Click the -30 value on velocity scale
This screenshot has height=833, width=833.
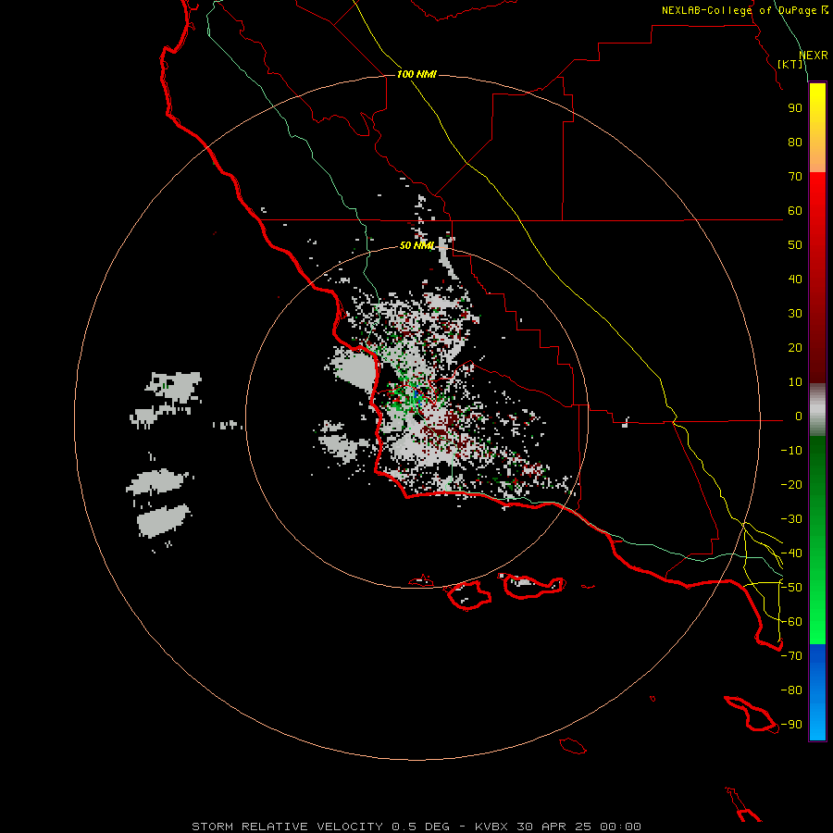point(791,519)
